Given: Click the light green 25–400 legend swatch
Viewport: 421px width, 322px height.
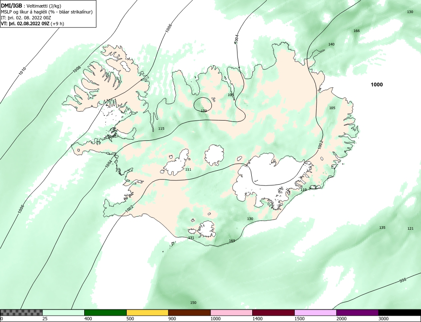Looking at the screenshot, I should (64, 312).
